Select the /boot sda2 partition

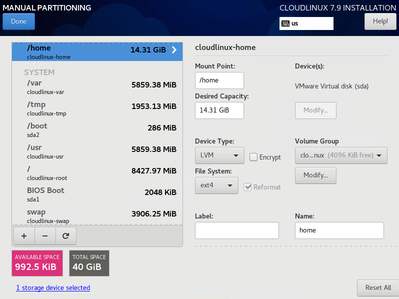pos(97,130)
